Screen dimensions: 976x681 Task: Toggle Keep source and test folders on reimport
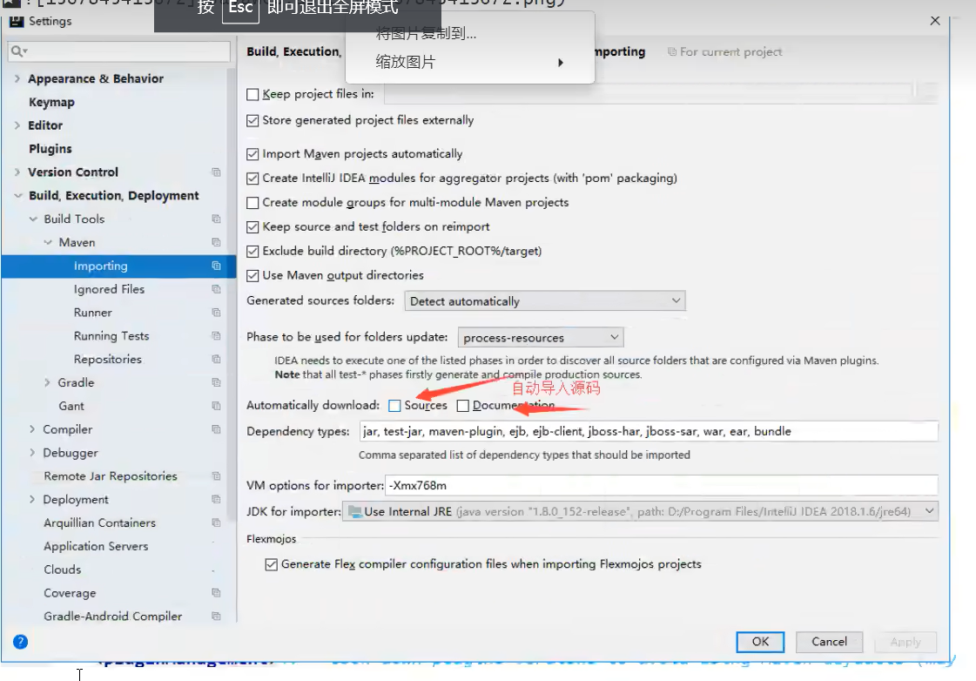coord(252,227)
